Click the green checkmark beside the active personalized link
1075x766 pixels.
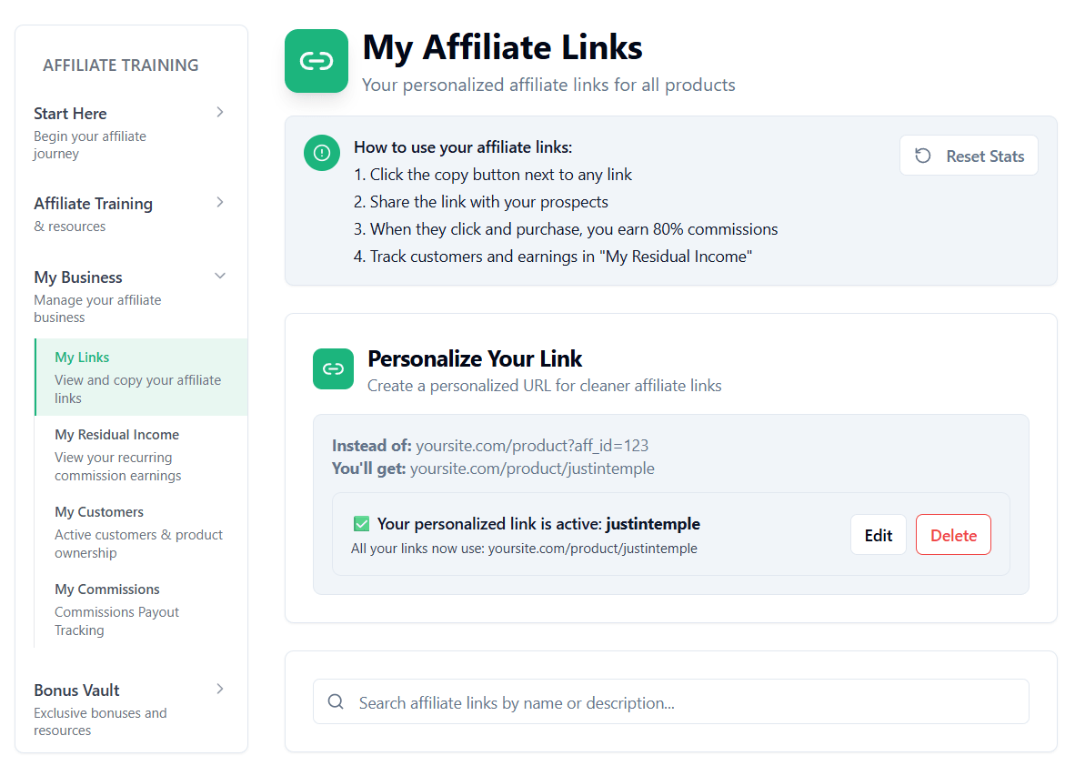[x=361, y=523]
